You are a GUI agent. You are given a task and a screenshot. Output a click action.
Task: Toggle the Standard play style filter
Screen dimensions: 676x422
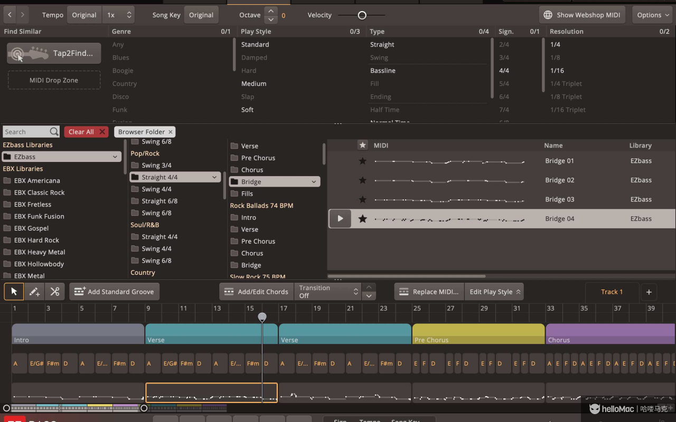point(255,45)
